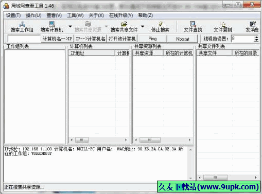Click the thread count (线程数设置) value field
Viewport: 262px width, 194px height.
pyautogui.click(x=242, y=39)
